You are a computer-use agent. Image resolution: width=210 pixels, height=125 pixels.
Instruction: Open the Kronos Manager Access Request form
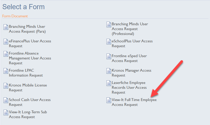tap(131, 73)
